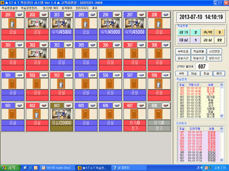Click the 시작 Start button on the taskbar

(x=10, y=168)
